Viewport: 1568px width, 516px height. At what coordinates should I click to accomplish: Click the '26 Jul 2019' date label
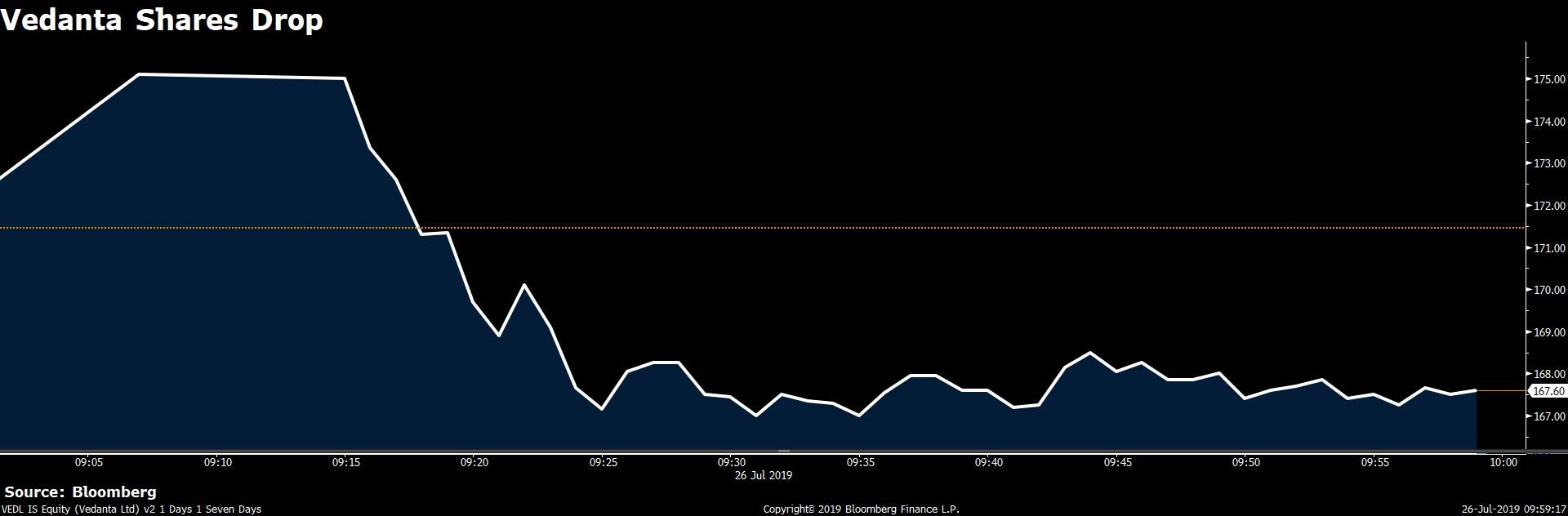click(763, 475)
